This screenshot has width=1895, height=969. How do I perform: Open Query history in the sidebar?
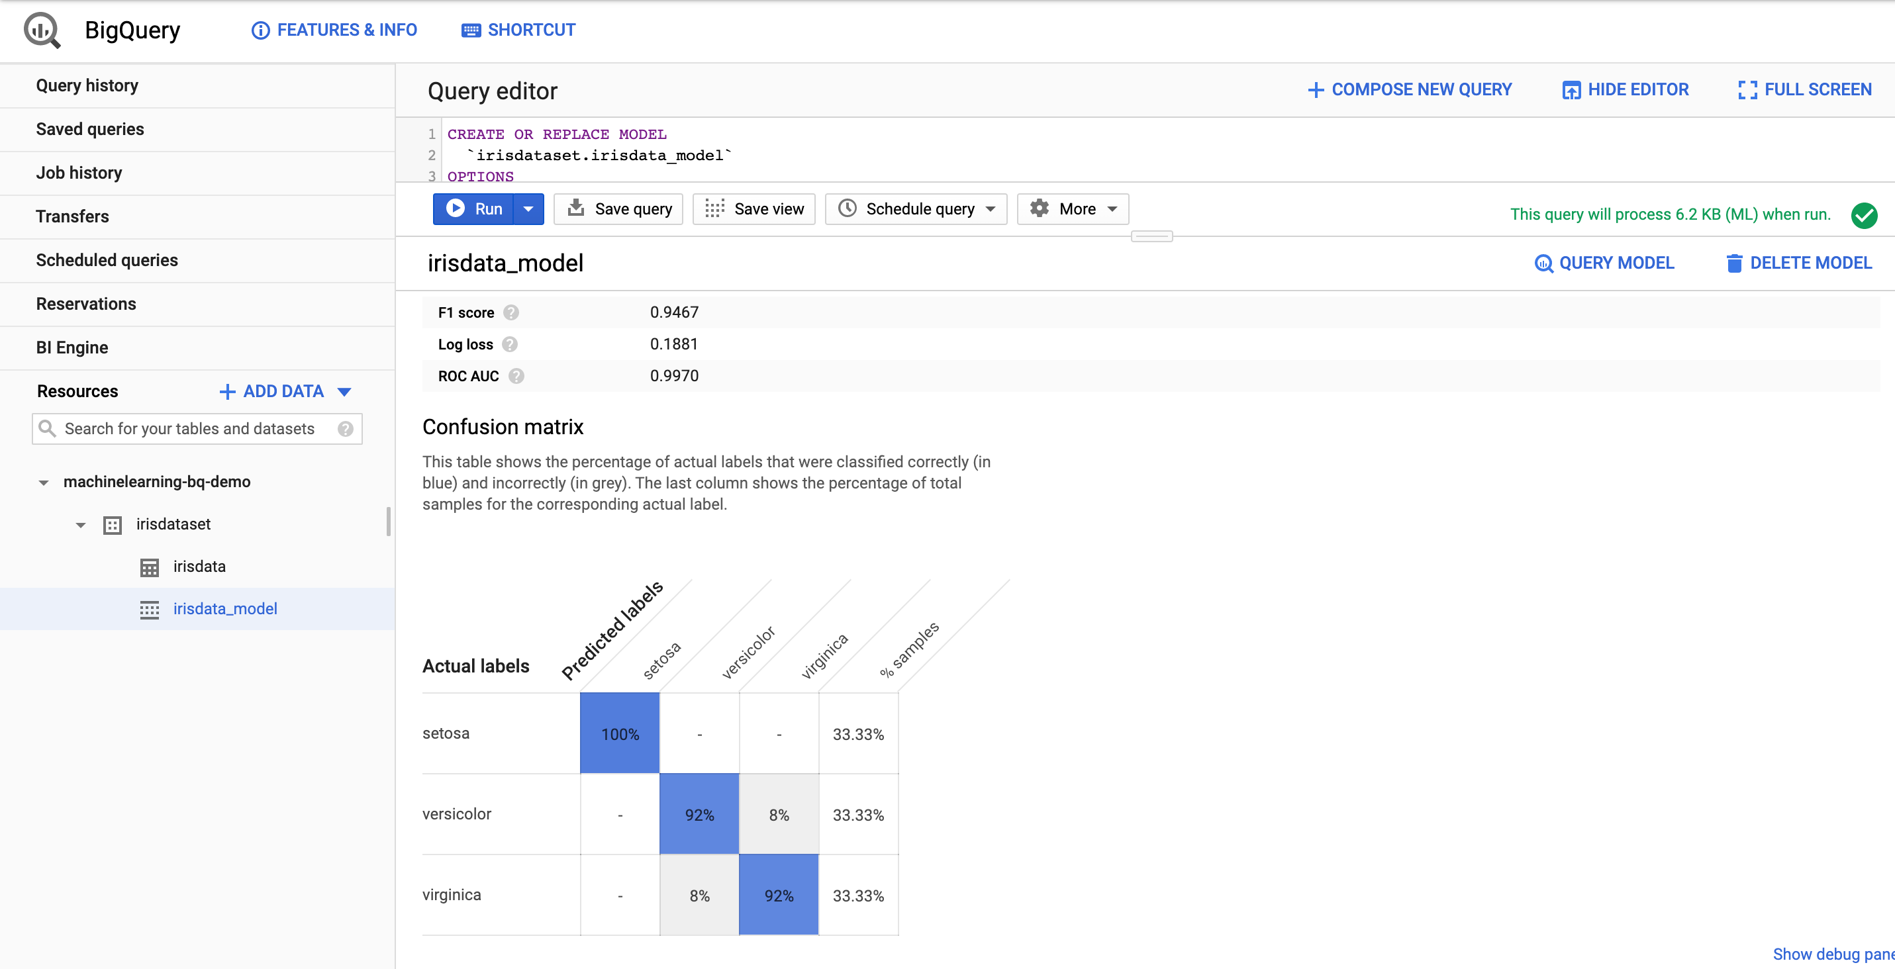pos(87,85)
